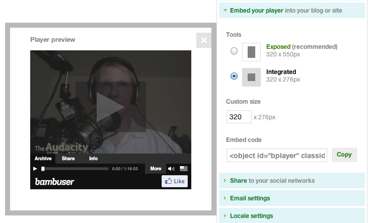Click the video seek progress bar
The image size is (373, 223).
[x=76, y=169]
